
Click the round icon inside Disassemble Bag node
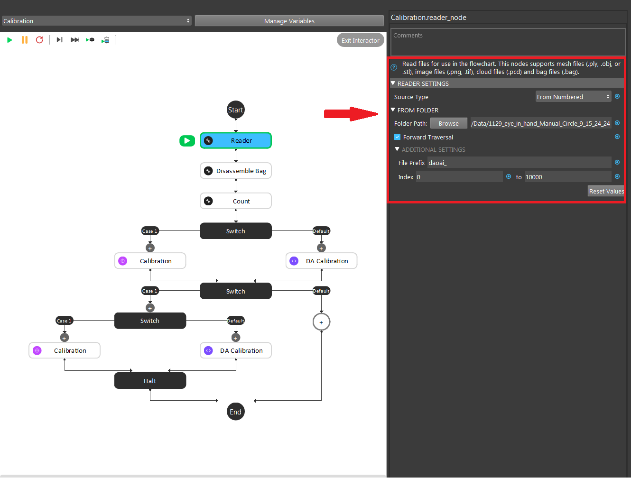point(208,171)
